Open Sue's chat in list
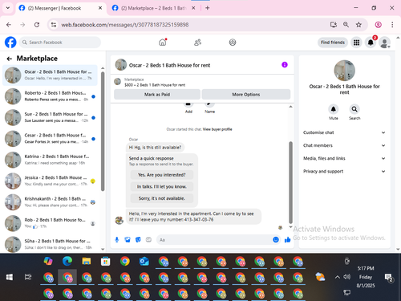 click(50, 117)
